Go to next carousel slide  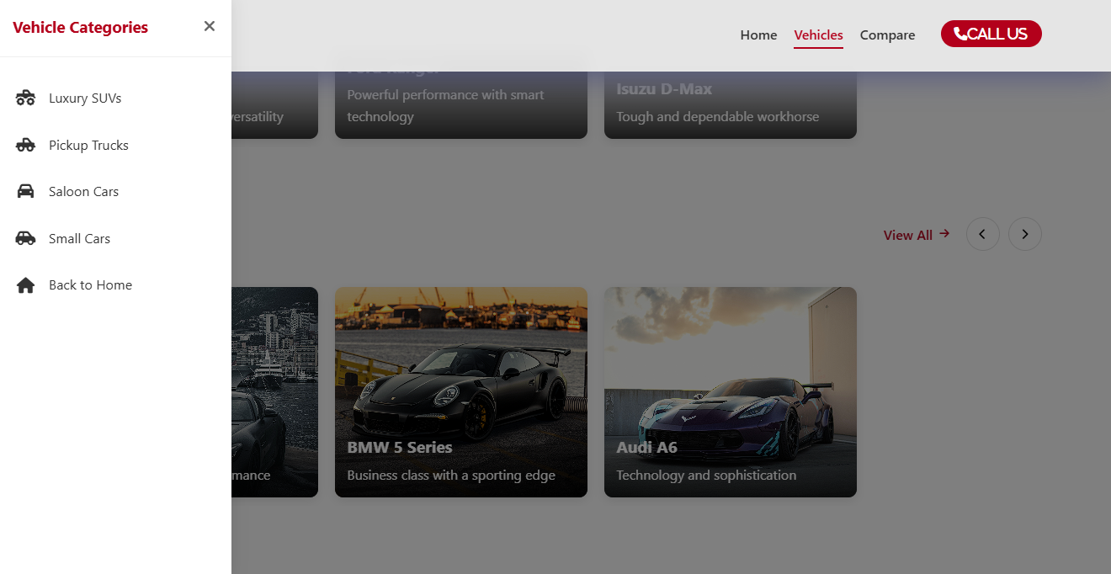point(1025,234)
